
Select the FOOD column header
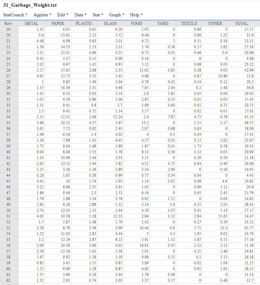(x=136, y=23)
